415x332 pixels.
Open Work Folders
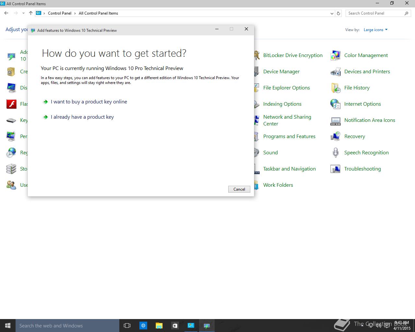(278, 185)
